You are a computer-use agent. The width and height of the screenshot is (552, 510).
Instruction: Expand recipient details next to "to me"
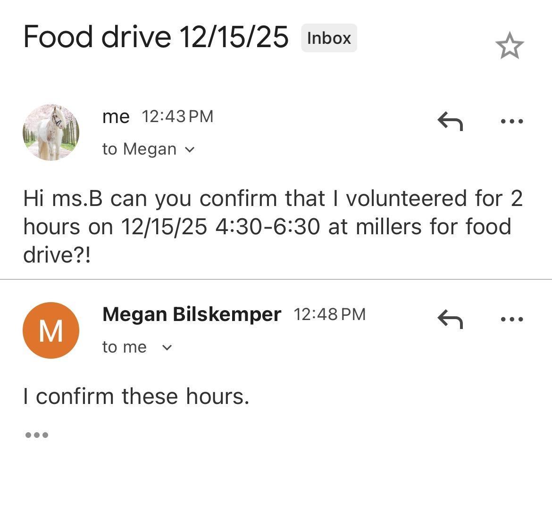click(167, 348)
